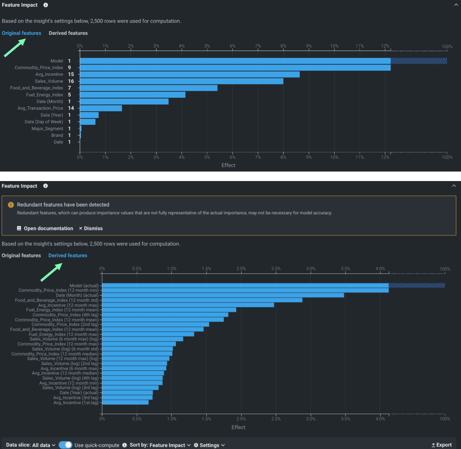The width and height of the screenshot is (461, 449).
Task: Open the Sort by Feature Impact dropdown
Action: click(x=160, y=445)
